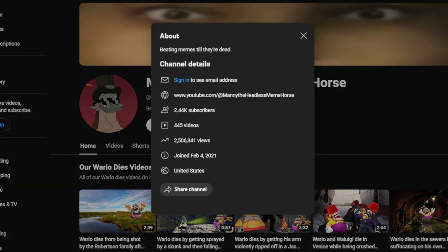Click 'Beating memes till they're dead.' description
Image resolution: width=448 pixels, height=252 pixels.
pyautogui.click(x=196, y=50)
